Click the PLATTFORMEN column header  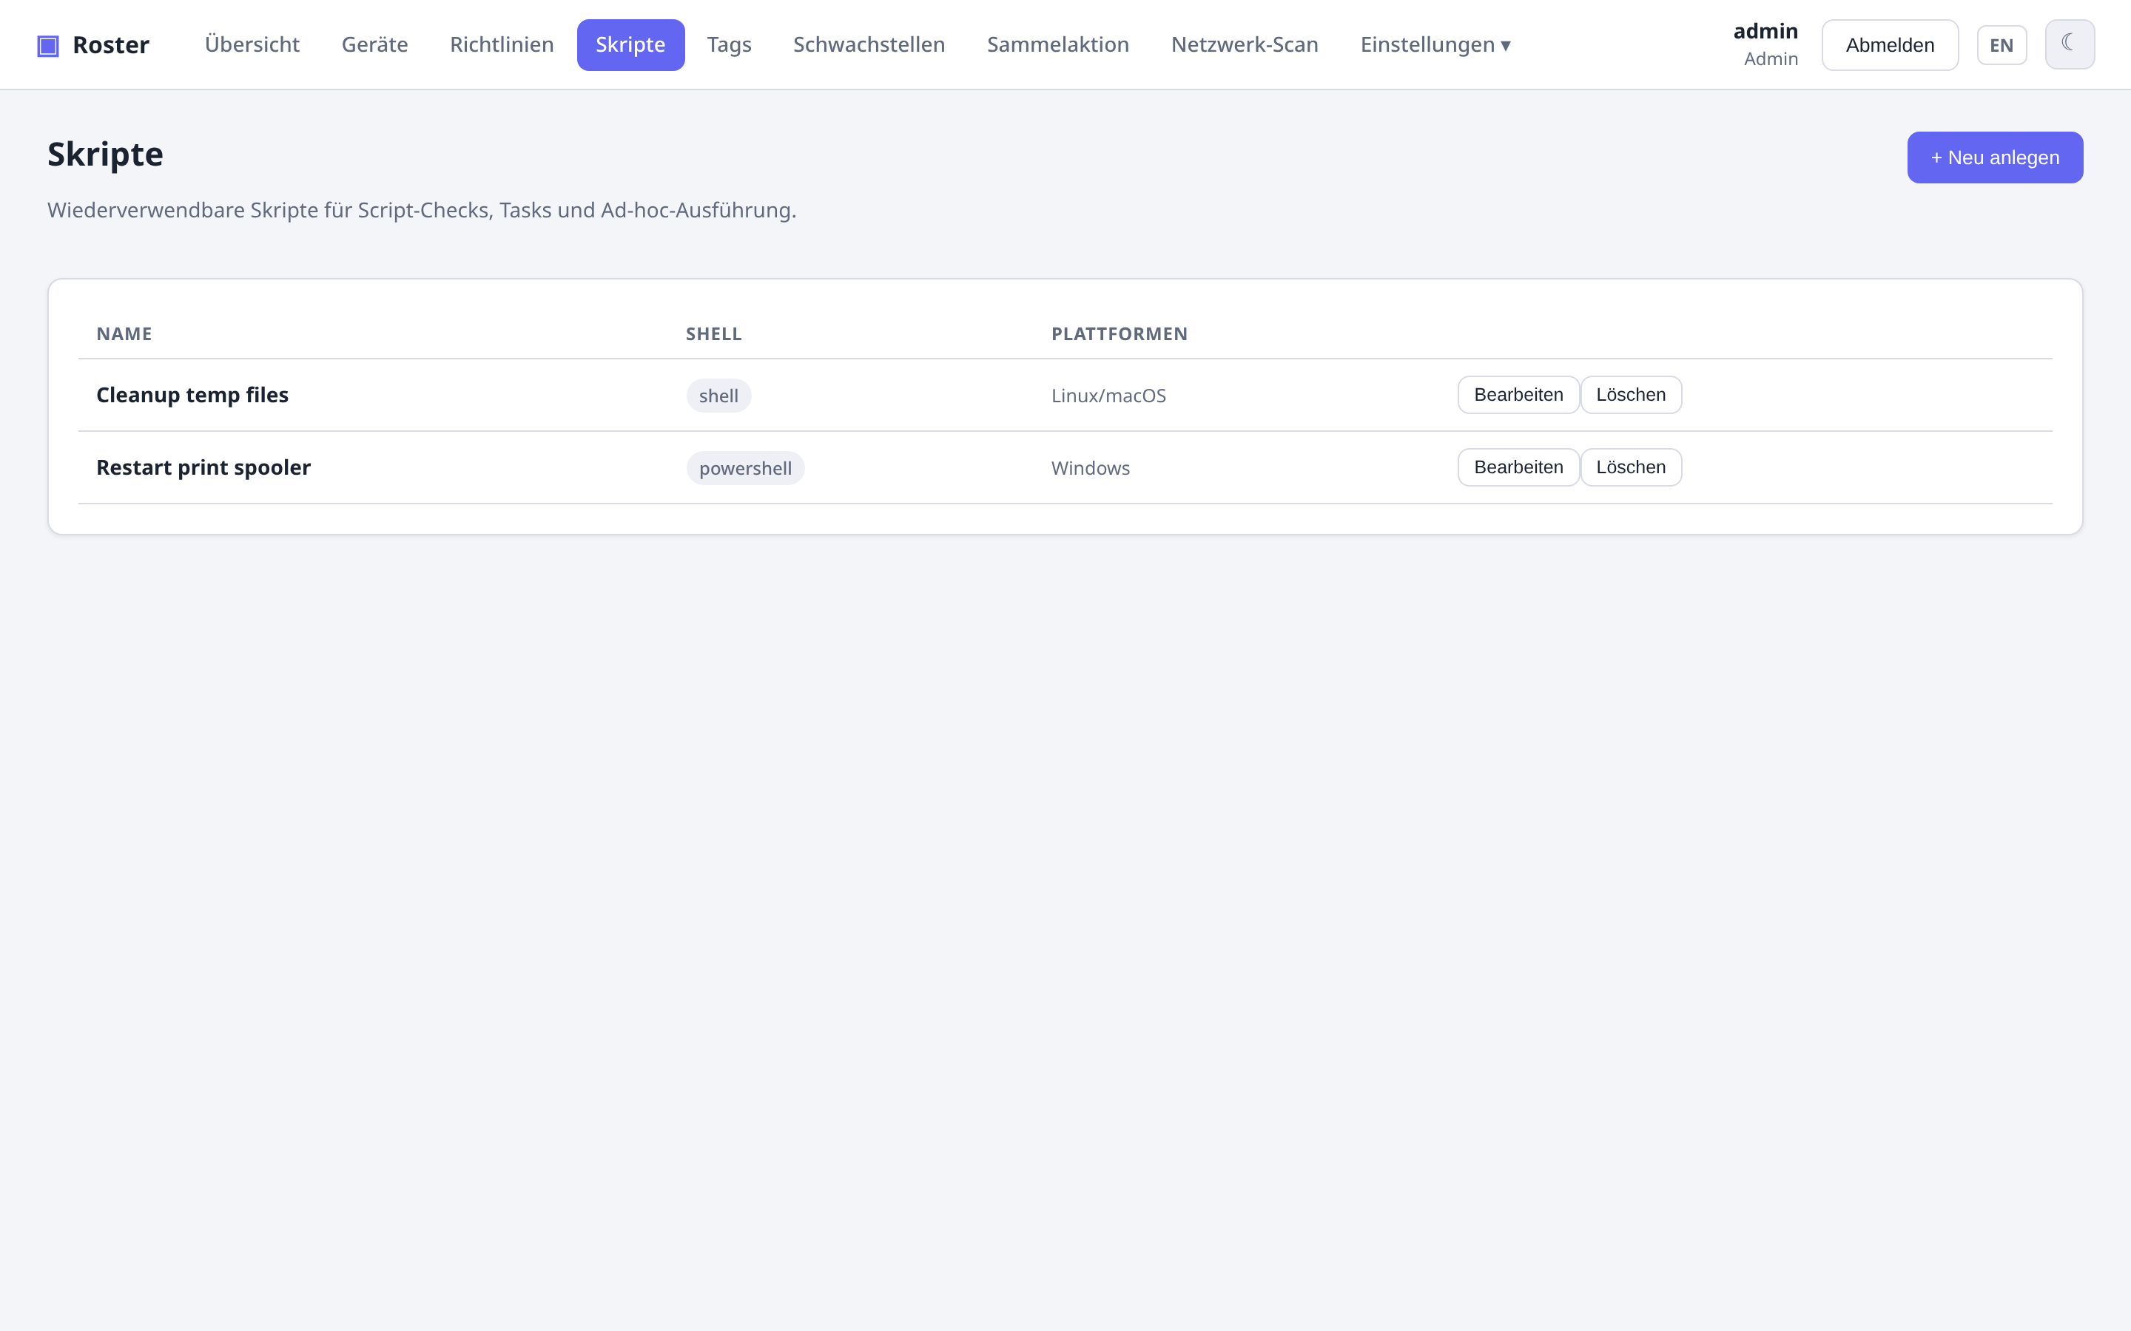1120,333
